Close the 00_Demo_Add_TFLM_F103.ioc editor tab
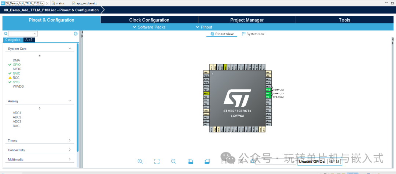 47,3
